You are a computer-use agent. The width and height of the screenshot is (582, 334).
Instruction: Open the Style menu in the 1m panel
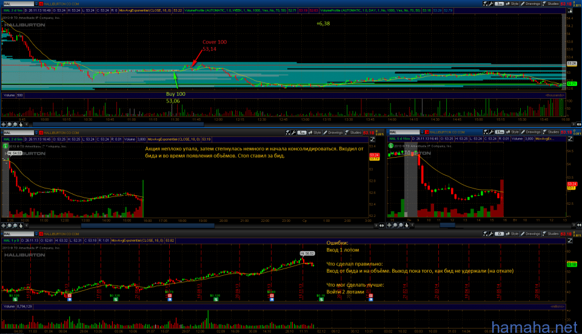(512, 4)
